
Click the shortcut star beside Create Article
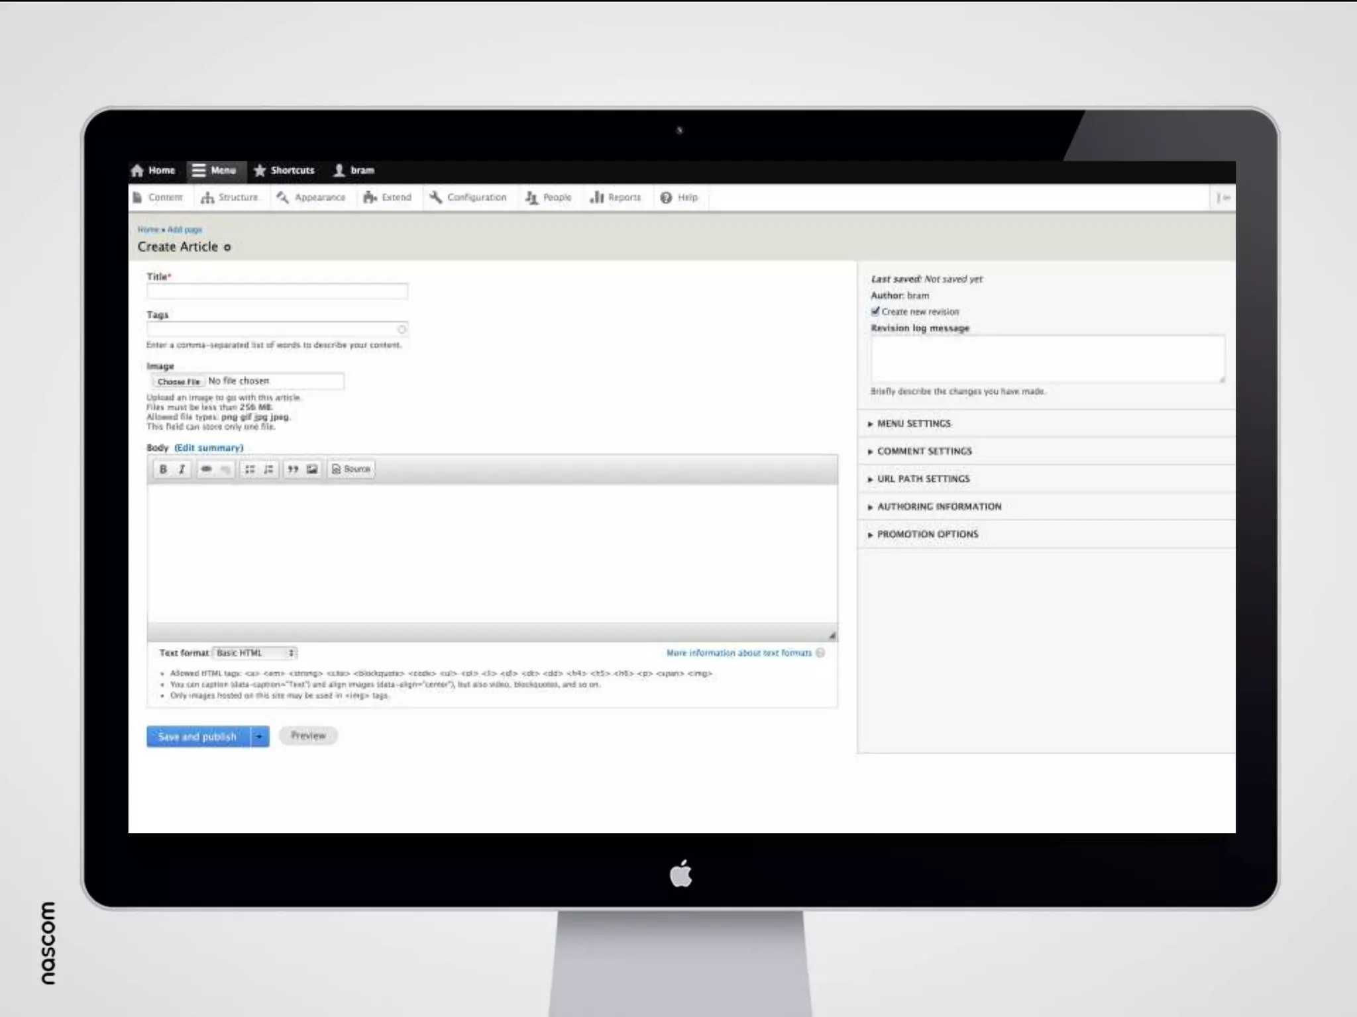point(227,247)
